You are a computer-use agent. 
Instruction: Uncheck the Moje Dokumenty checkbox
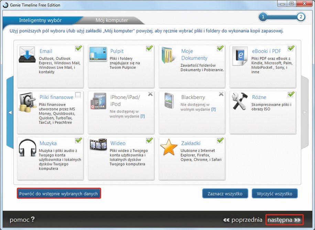tap(220, 48)
